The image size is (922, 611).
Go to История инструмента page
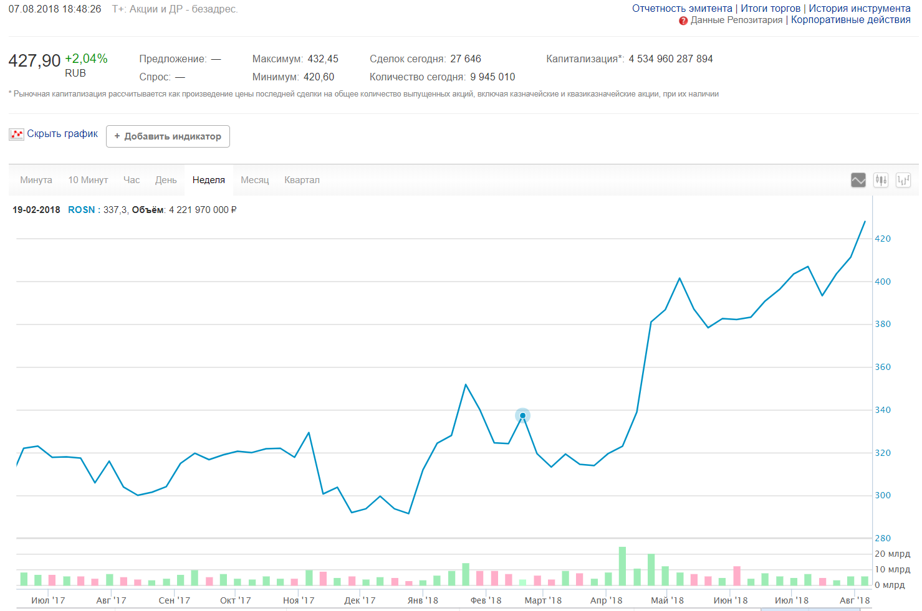(x=859, y=9)
